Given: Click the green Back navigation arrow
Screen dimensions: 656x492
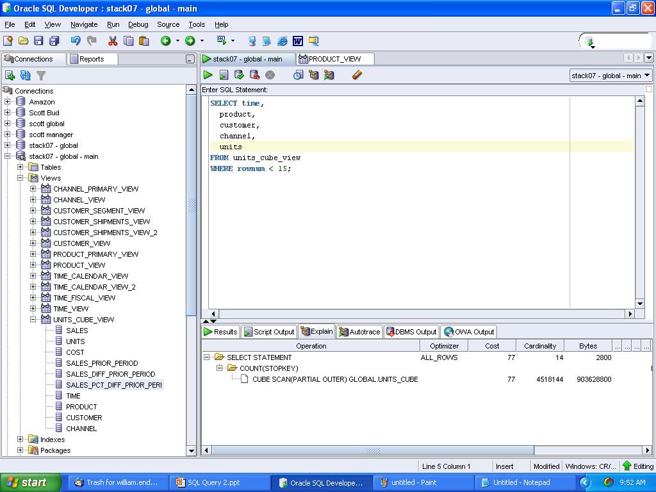Looking at the screenshot, I should coord(166,40).
